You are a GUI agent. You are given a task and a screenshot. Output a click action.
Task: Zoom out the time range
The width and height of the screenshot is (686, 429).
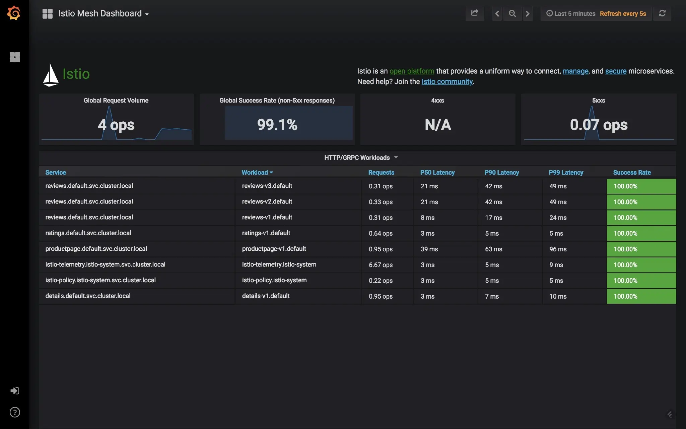[x=512, y=13]
